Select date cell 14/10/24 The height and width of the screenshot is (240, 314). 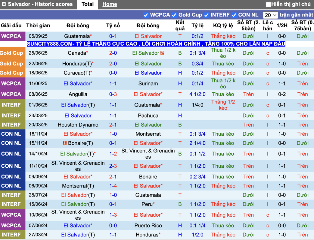click(x=38, y=154)
